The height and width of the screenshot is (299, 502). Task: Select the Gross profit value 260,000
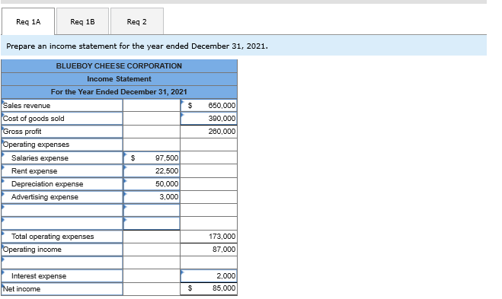(x=209, y=132)
